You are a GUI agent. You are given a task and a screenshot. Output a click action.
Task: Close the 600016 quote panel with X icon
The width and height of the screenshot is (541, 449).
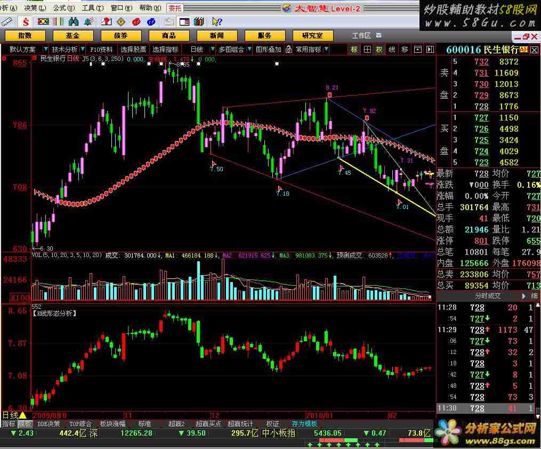tap(534, 50)
